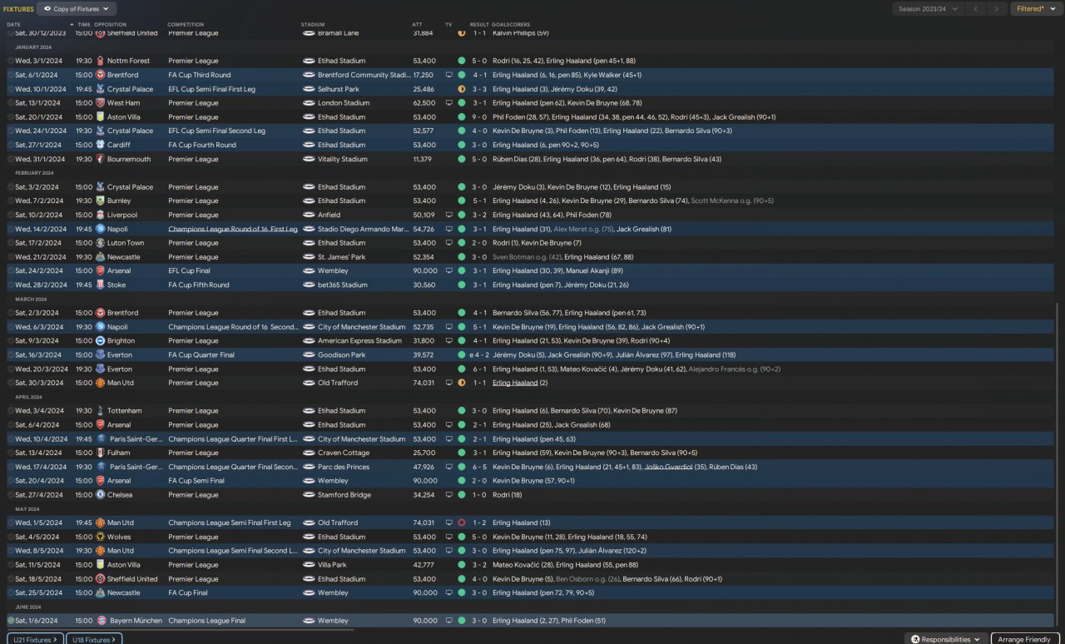Select the circle marker for the Wed, 31/1/2024 fixture

point(11,159)
